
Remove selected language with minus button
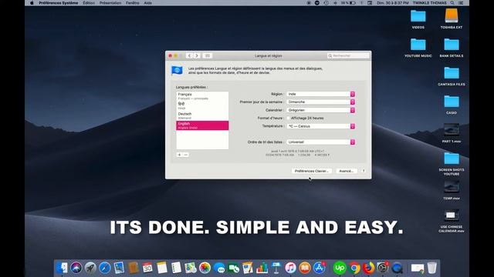(186, 155)
